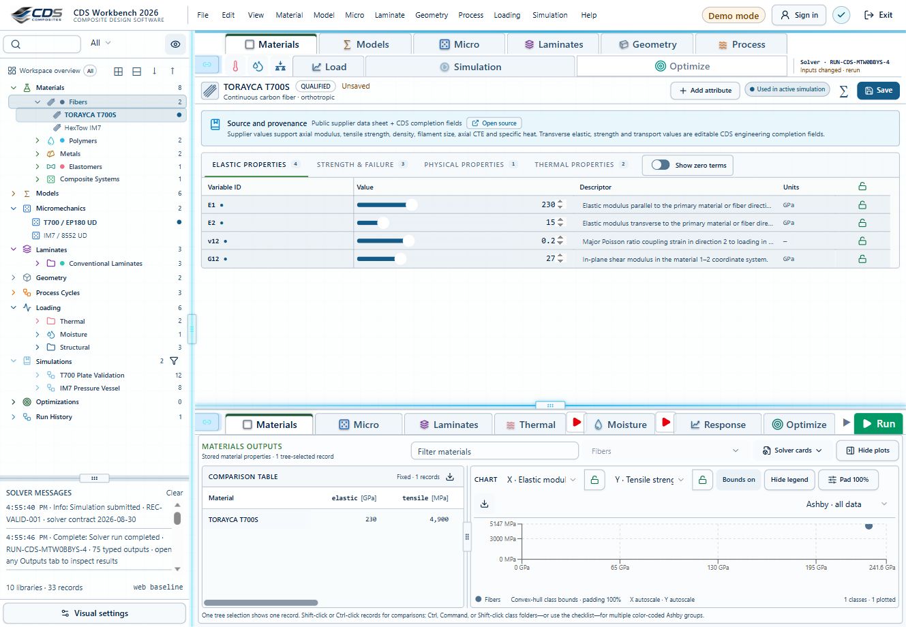Screen dimensions: 906x627
Task: Click the sigma summation icon beside Save
Action: coord(843,91)
